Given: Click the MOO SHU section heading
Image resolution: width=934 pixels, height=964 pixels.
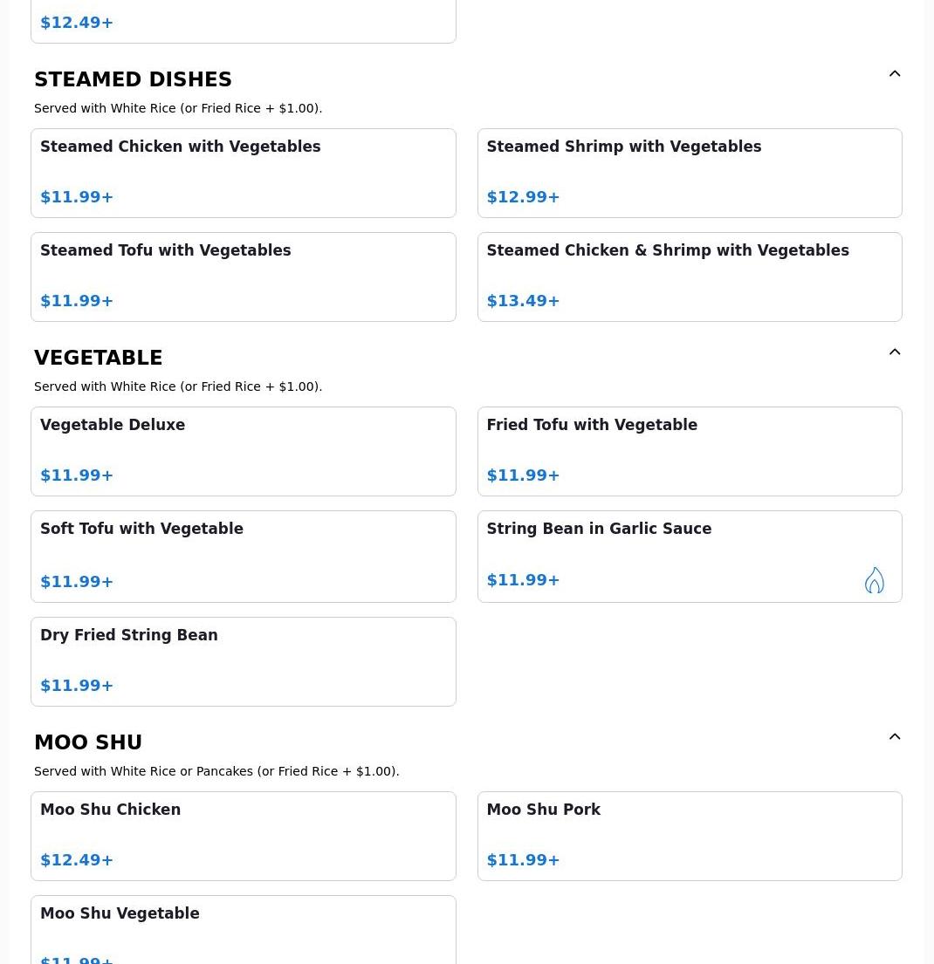Looking at the screenshot, I should point(88,742).
